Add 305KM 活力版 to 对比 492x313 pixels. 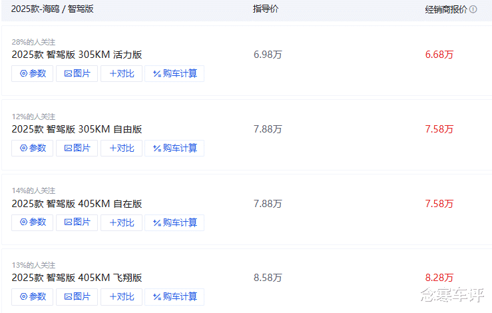(121, 73)
